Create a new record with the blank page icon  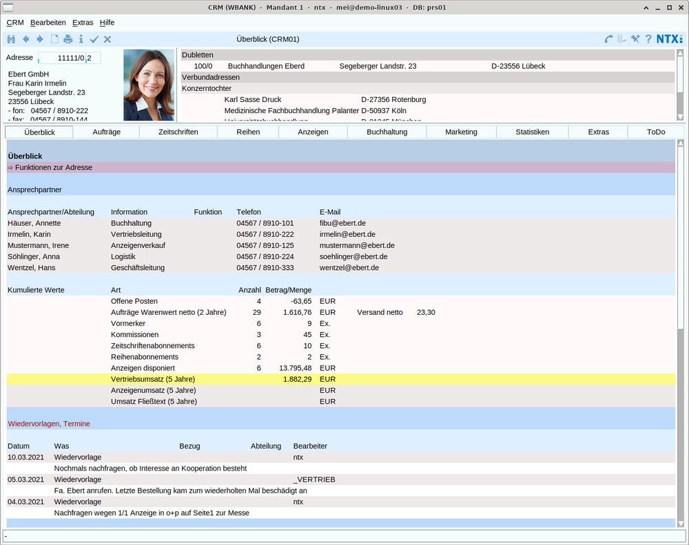(x=54, y=39)
